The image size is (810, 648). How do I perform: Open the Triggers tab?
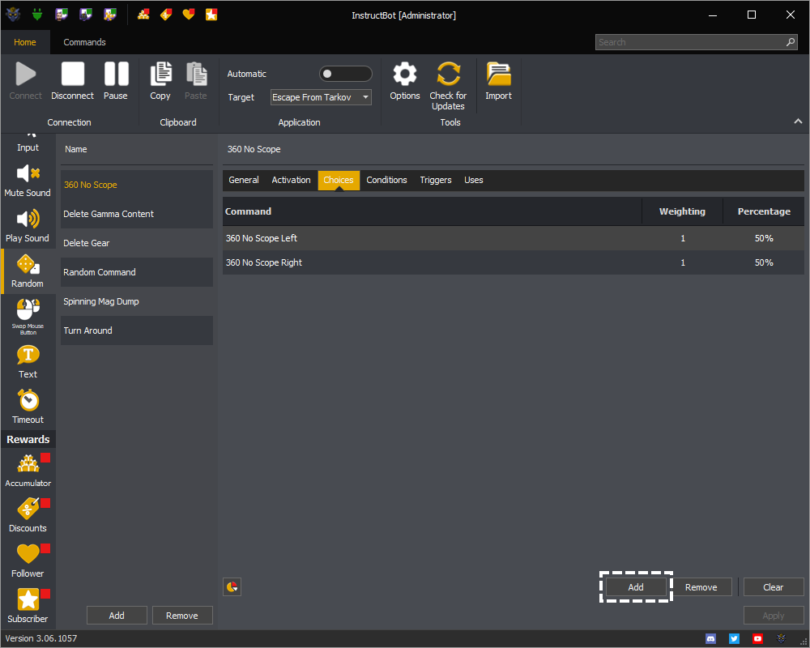[x=436, y=180]
